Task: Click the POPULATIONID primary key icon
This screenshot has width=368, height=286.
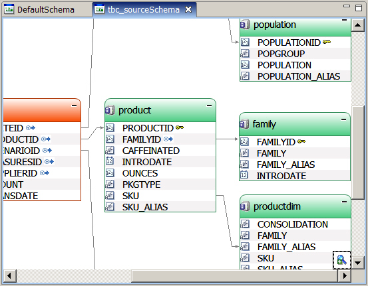Action: (x=327, y=42)
